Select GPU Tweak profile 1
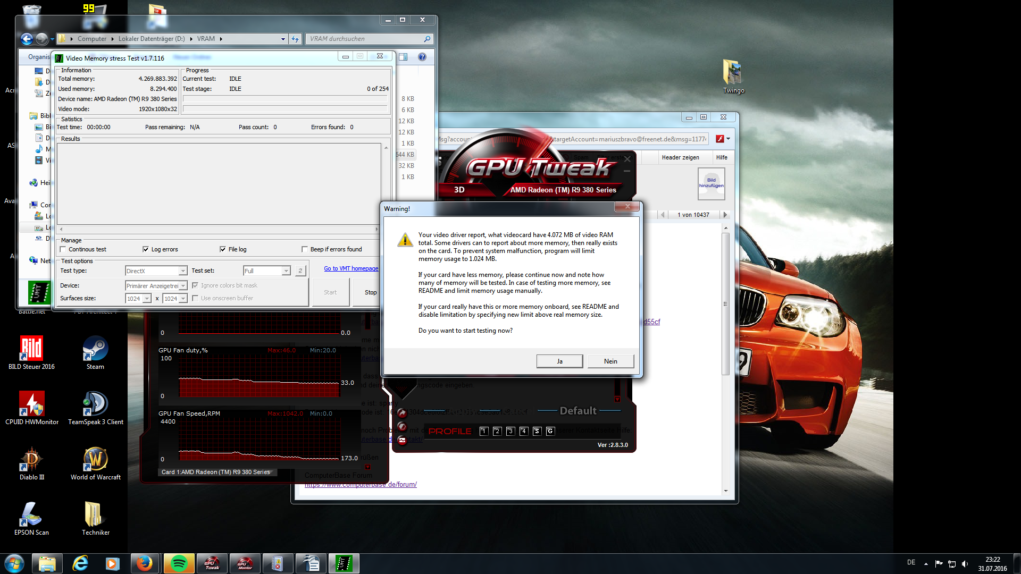 pos(483,431)
